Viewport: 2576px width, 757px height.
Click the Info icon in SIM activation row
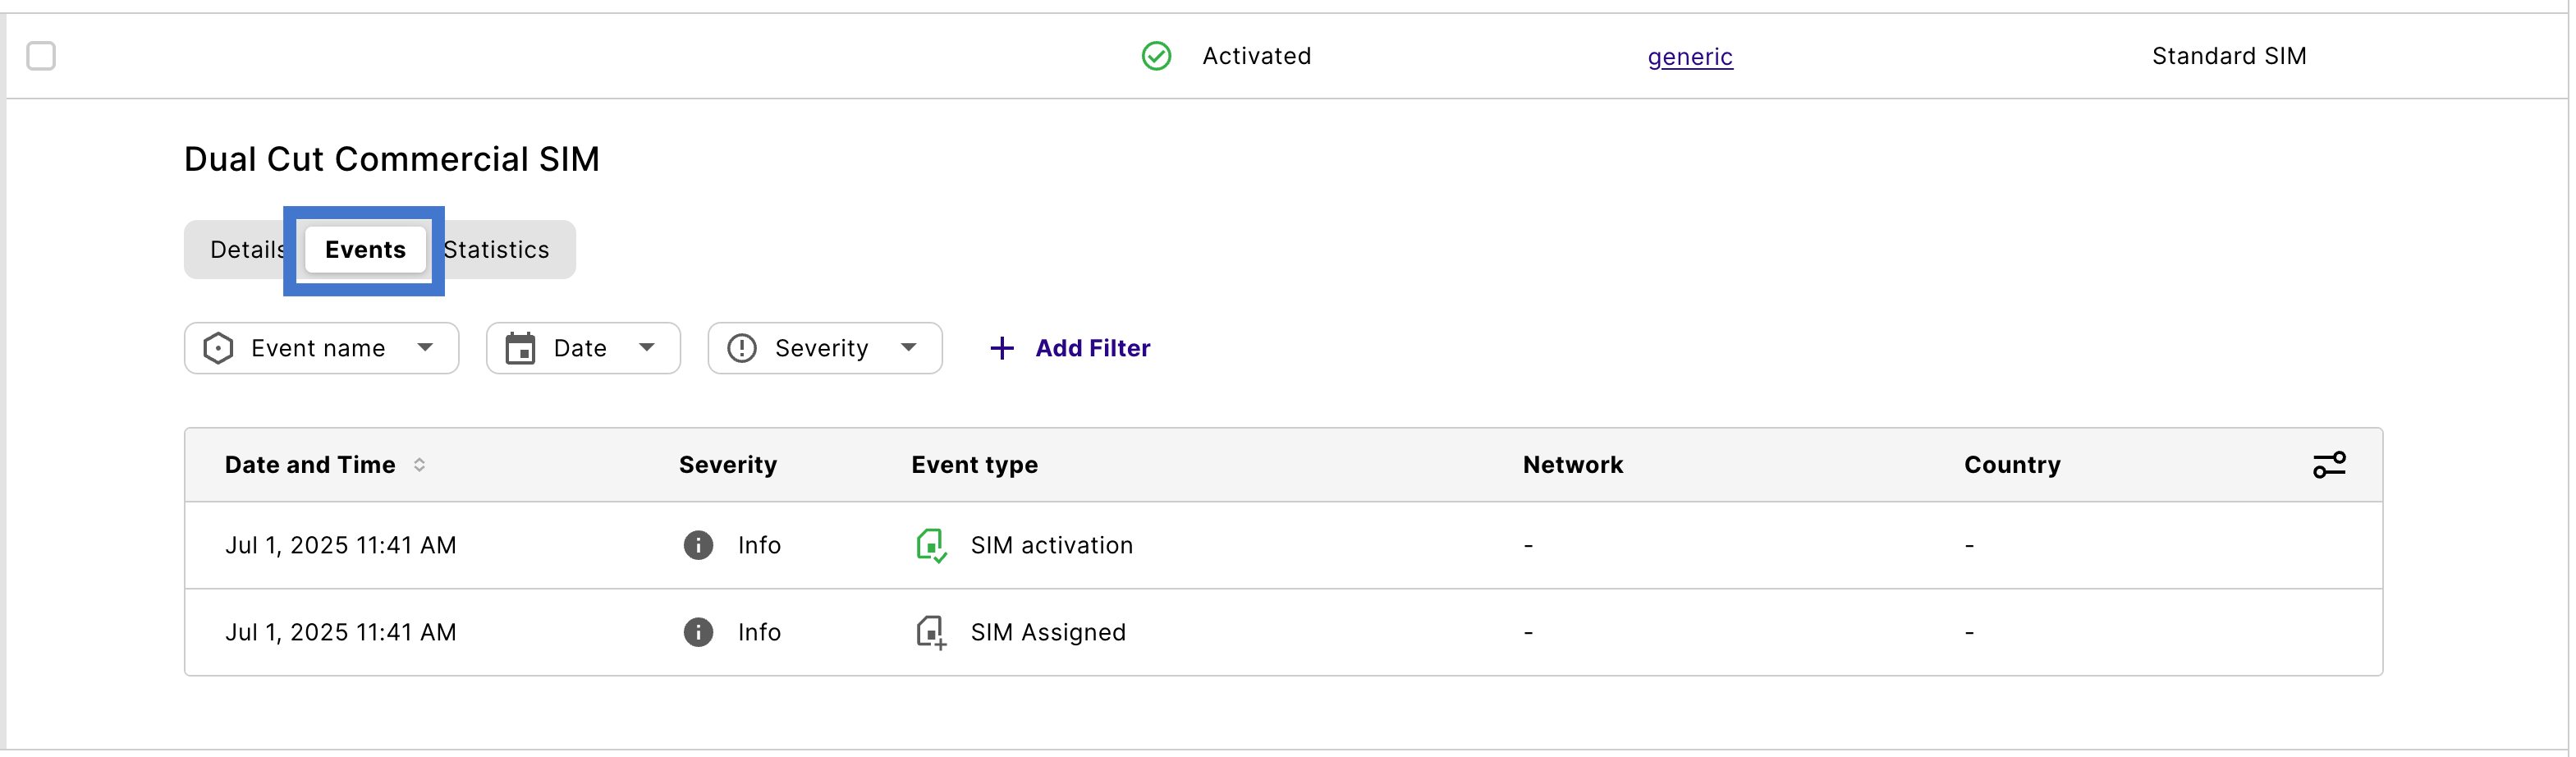[x=698, y=546]
